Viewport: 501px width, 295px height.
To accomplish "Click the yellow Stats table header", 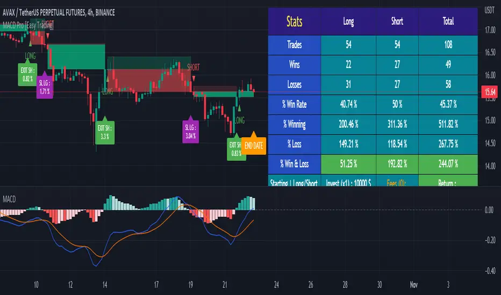I will click(294, 22).
